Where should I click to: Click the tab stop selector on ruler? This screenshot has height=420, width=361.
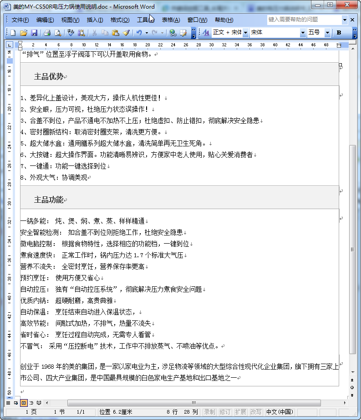pos(10,45)
